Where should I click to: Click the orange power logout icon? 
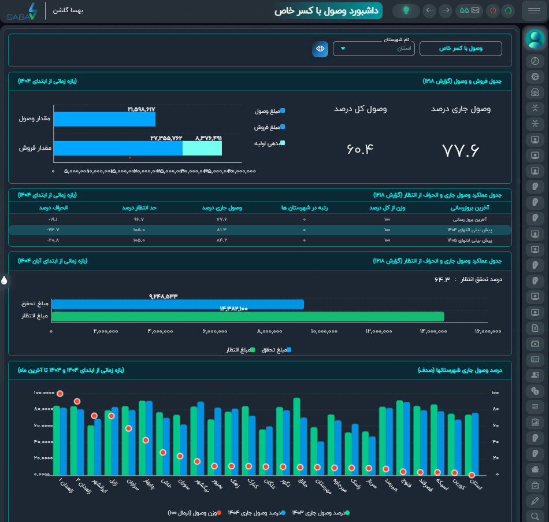(492, 10)
